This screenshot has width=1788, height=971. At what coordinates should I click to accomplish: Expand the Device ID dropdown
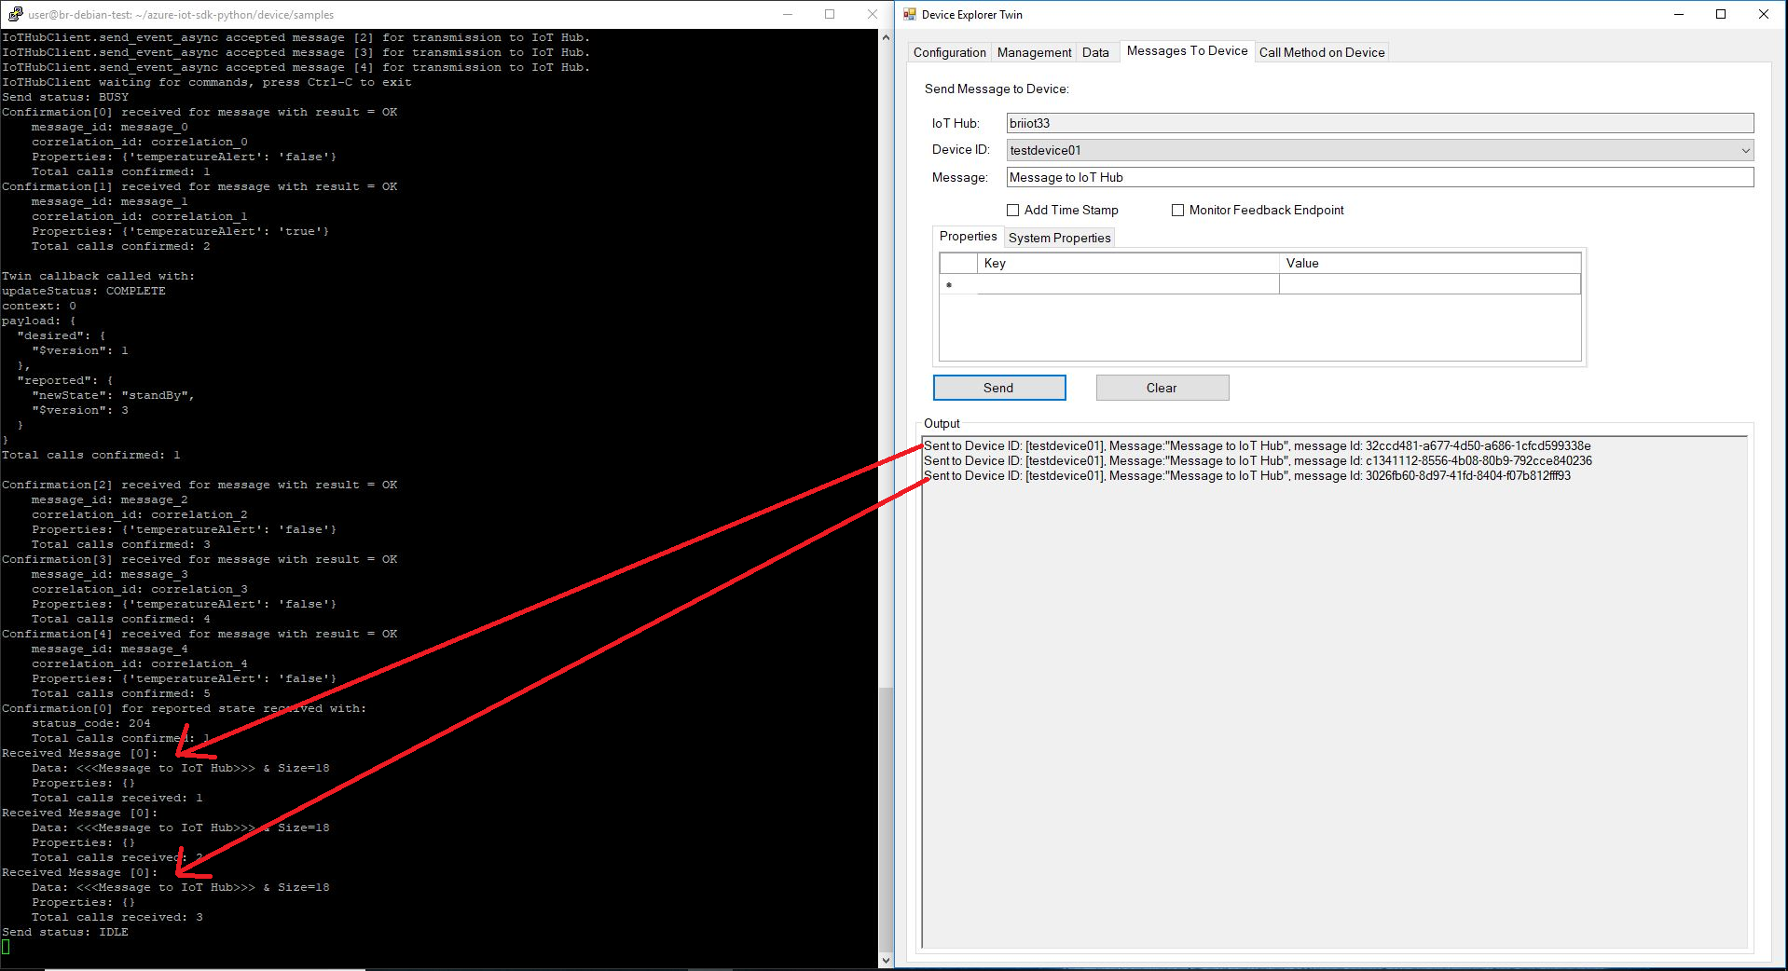1745,150
